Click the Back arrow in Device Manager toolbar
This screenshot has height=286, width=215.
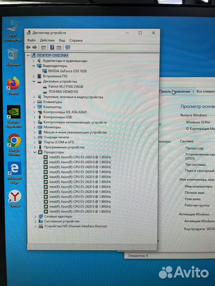tap(28, 48)
